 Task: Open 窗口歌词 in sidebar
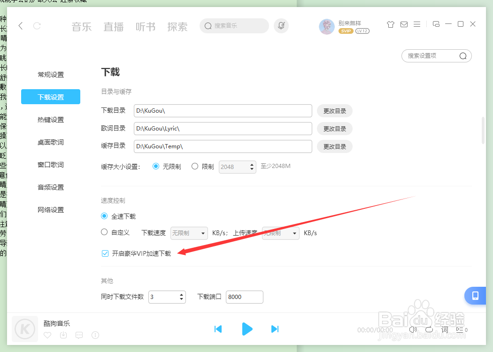click(51, 165)
